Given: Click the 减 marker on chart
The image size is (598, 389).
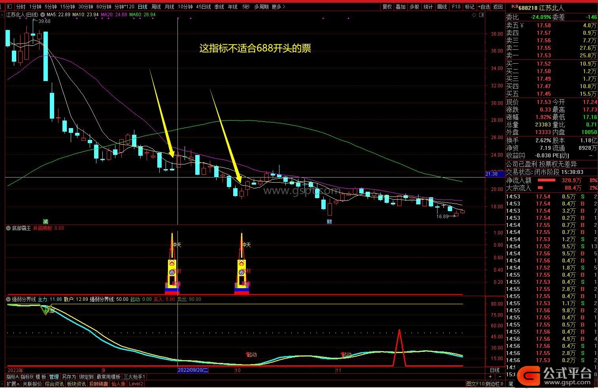Looking at the screenshot, I should click(46, 221).
